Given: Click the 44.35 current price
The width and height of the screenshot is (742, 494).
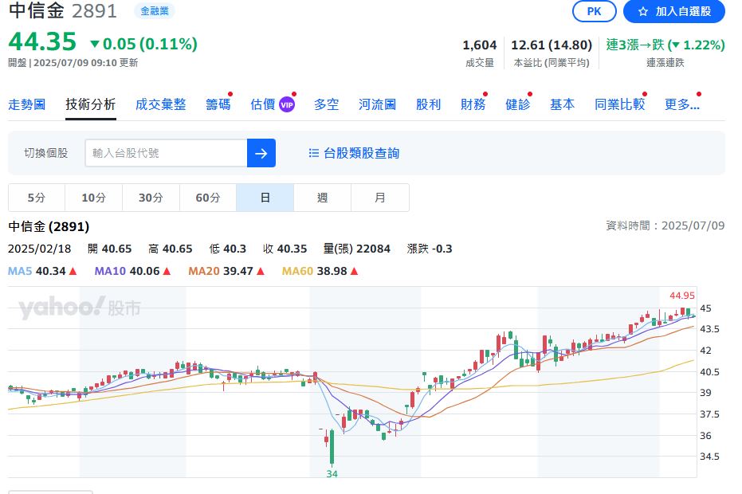Looking at the screenshot, I should [42, 41].
